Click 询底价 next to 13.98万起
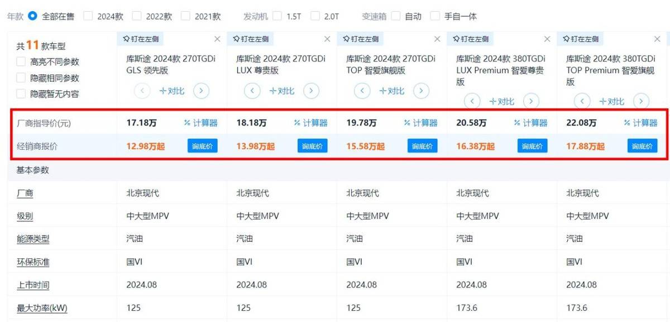This screenshot has width=670, height=322. [313, 146]
